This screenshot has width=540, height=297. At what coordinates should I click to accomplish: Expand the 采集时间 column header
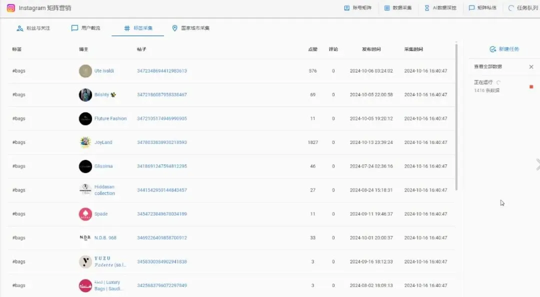click(x=413, y=49)
